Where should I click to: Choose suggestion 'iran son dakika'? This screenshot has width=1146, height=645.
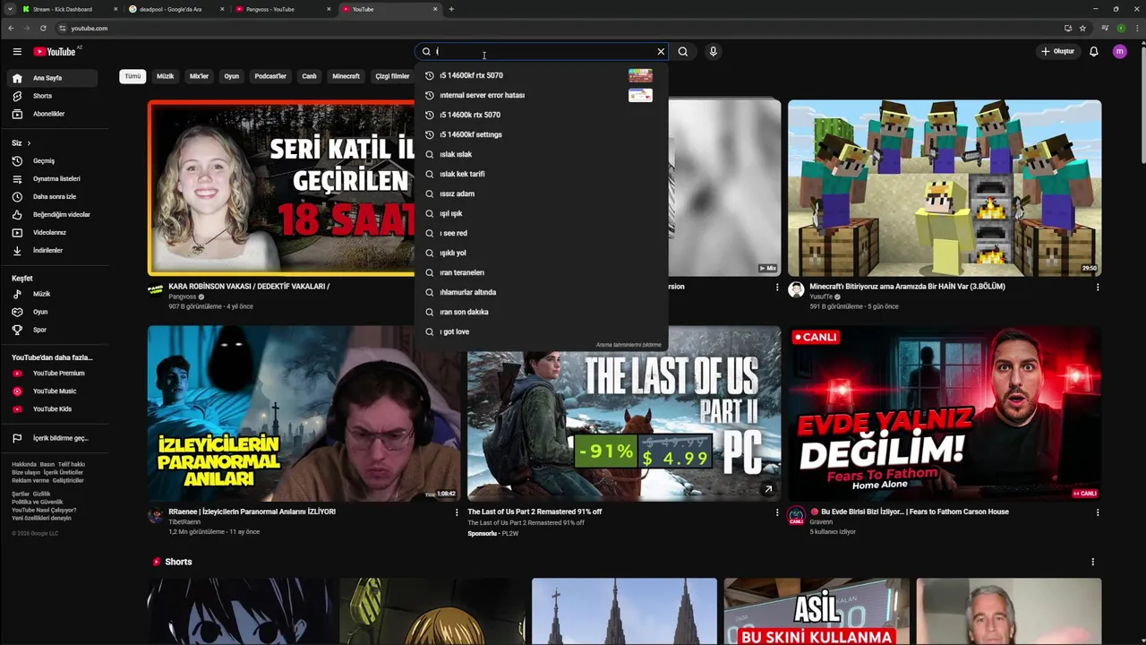point(541,312)
